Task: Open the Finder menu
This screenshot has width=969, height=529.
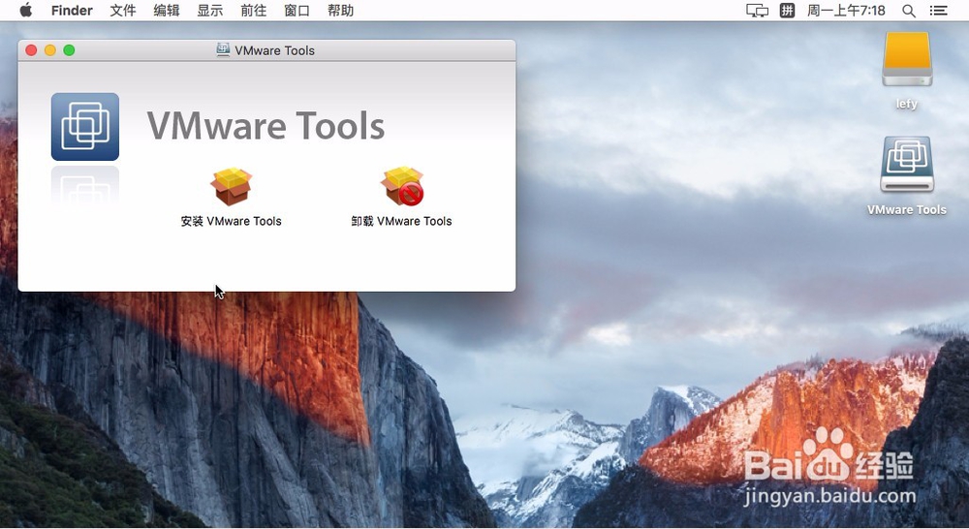Action: click(x=72, y=11)
